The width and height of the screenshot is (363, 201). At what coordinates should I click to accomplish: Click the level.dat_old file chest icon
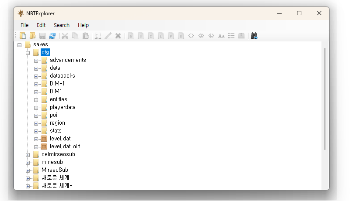pyautogui.click(x=44, y=146)
